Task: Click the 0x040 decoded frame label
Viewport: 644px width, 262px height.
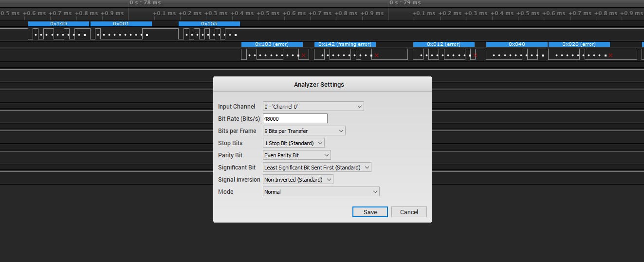Action: coord(516,44)
